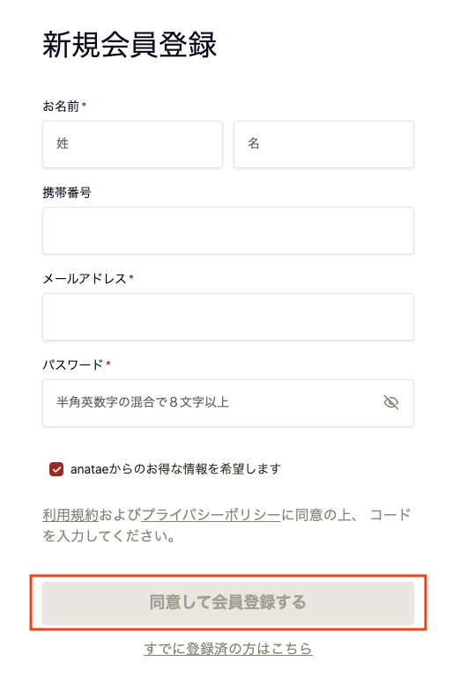Click the パスワード field label
Viewport: 452px width, 691px height.
click(x=73, y=365)
